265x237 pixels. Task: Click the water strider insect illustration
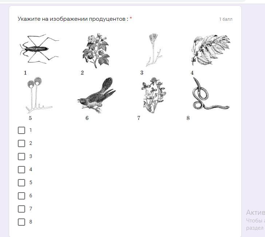(39, 49)
